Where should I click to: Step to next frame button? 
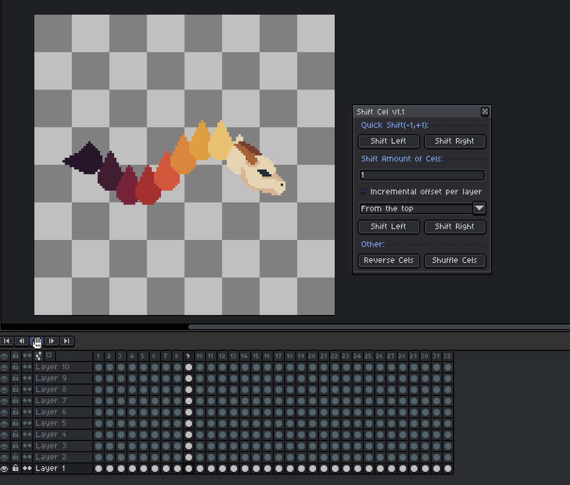[52, 341]
